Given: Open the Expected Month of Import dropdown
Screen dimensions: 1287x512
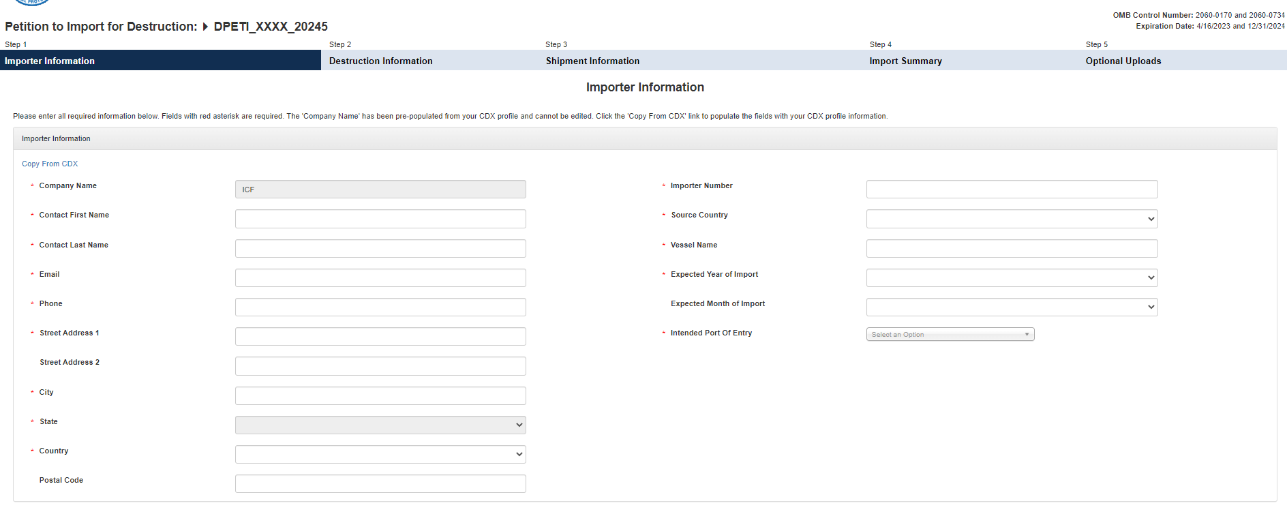Looking at the screenshot, I should point(1012,307).
